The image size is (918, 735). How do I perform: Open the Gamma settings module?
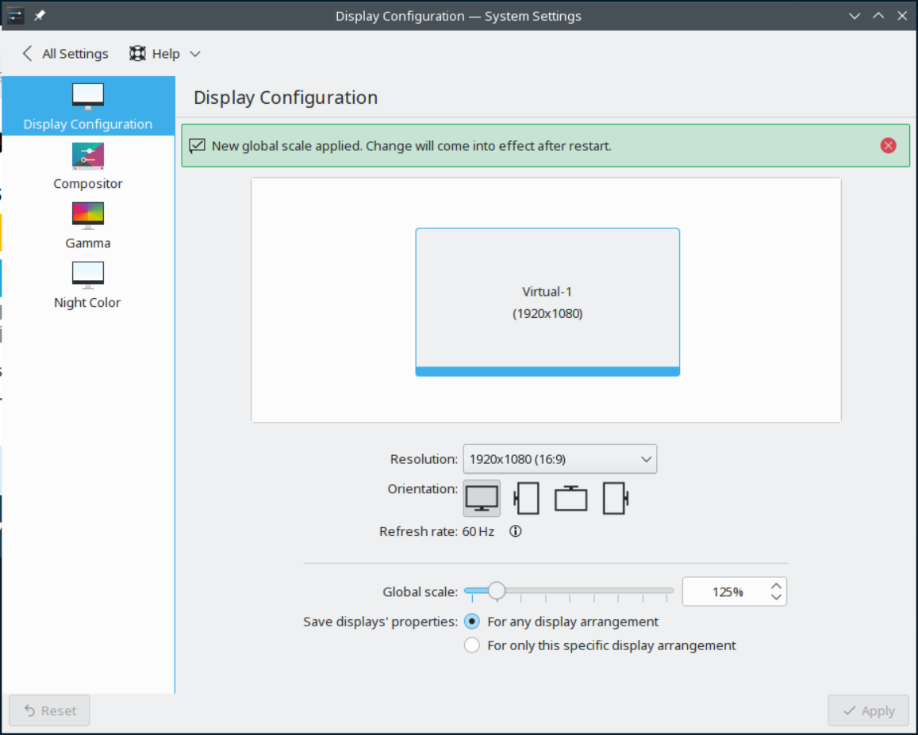point(88,226)
